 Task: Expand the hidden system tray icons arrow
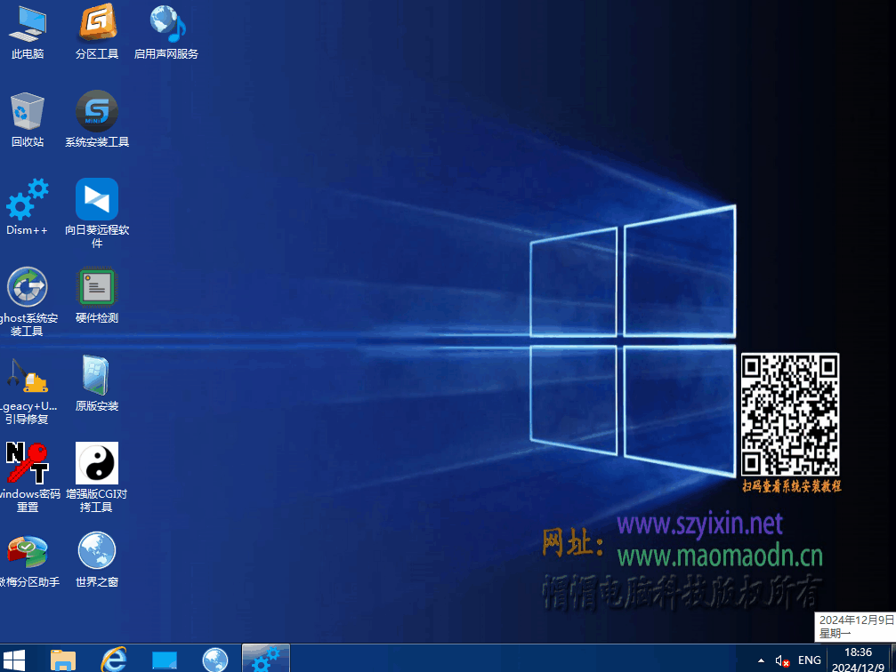761,660
